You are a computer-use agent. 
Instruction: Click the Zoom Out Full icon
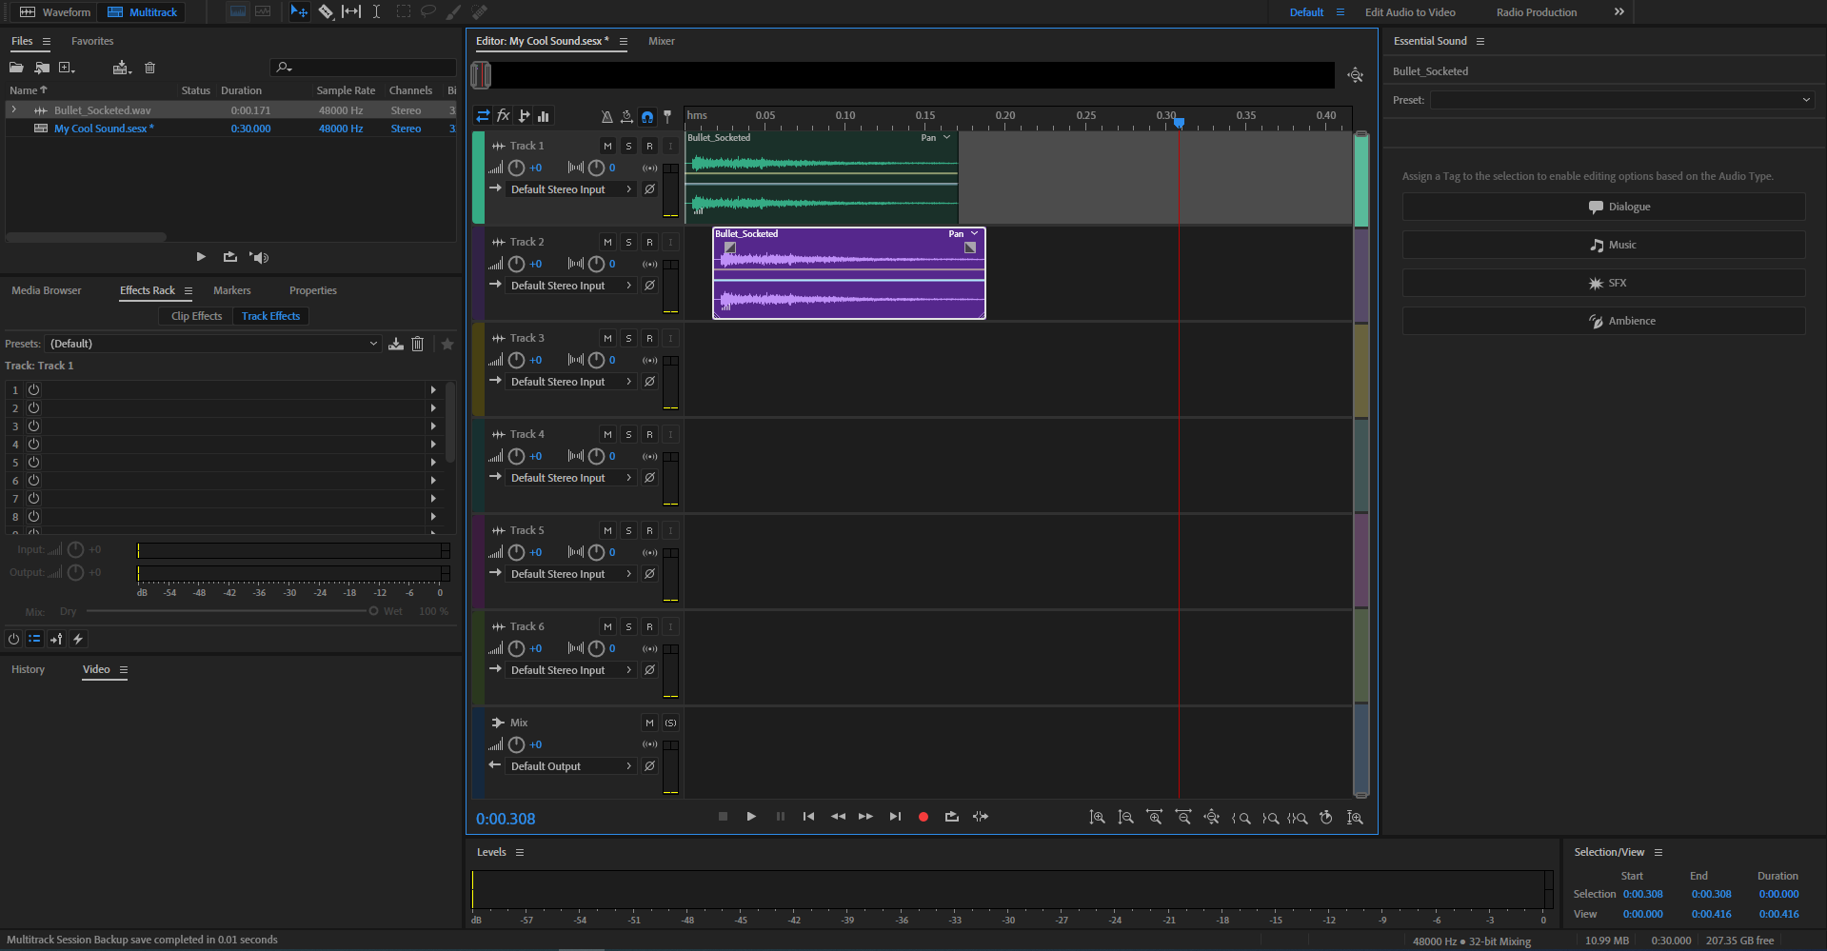(1211, 818)
